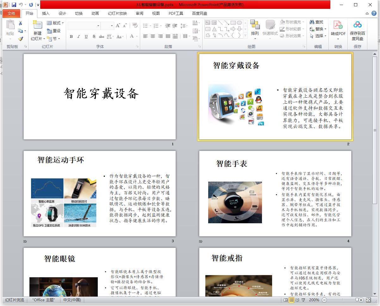Switch to the 切换 tab
This screenshot has width=380, height=306.
point(79,14)
